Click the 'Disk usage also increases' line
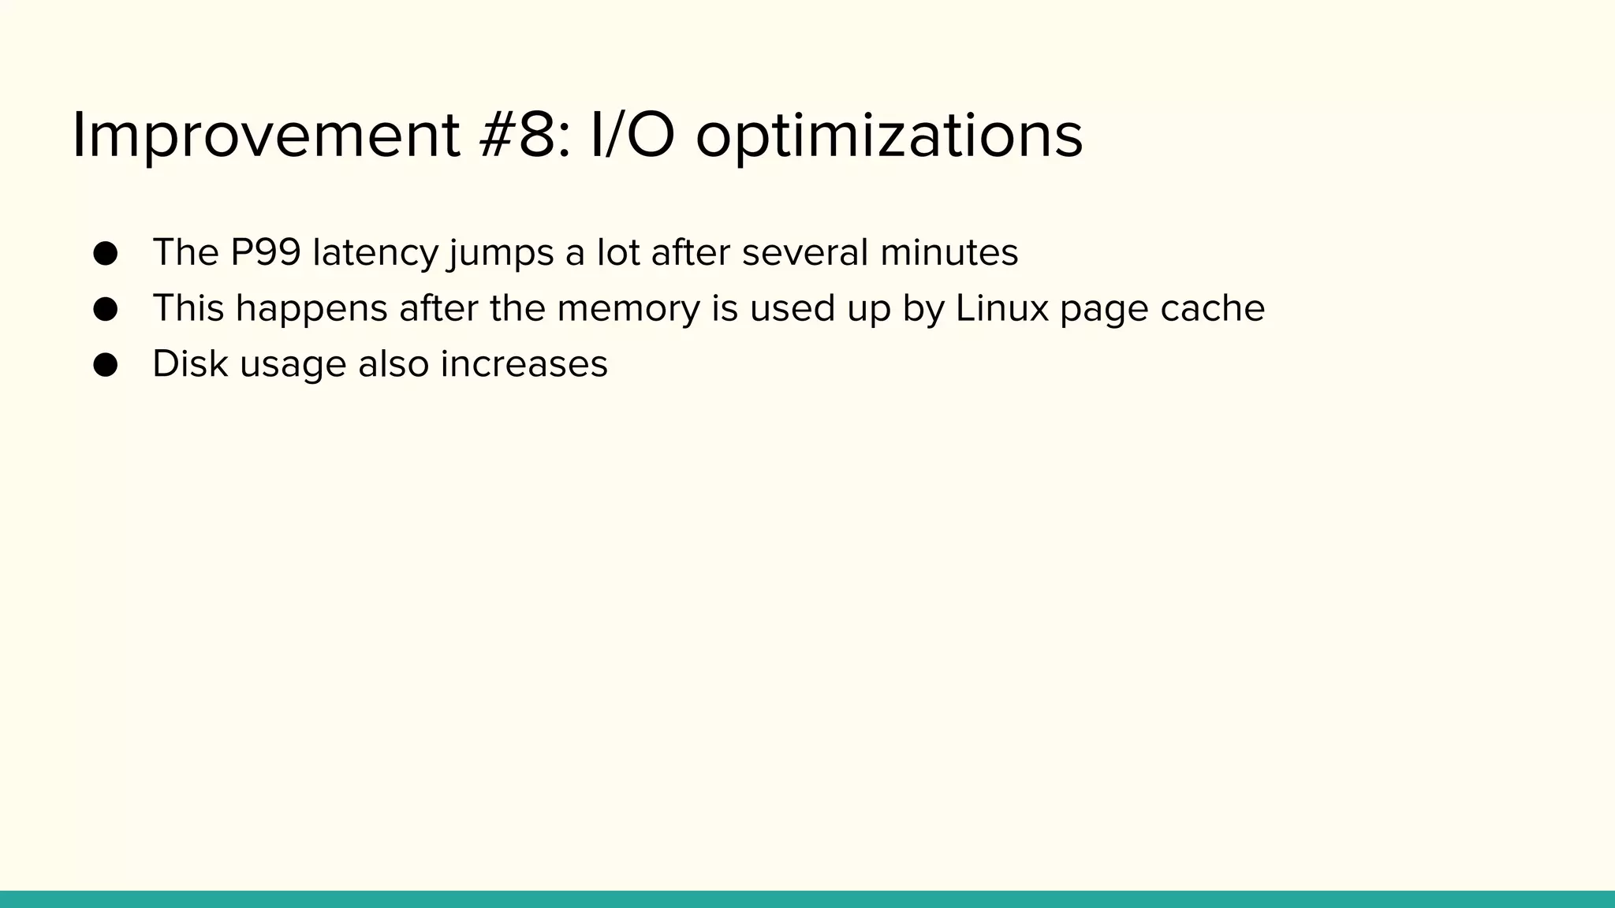The width and height of the screenshot is (1615, 908). pyautogui.click(x=380, y=364)
